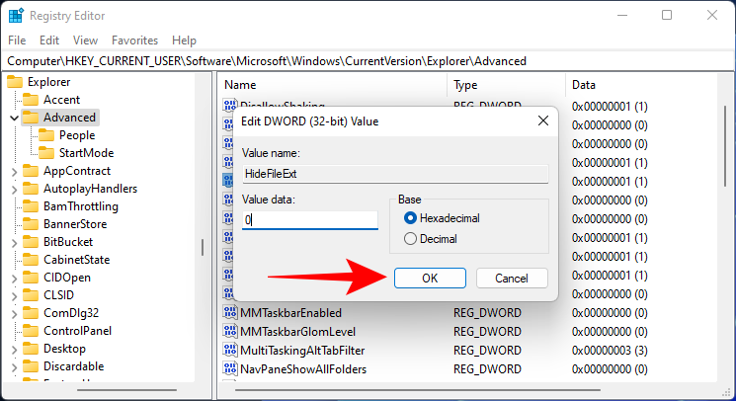Image resolution: width=736 pixels, height=401 pixels.
Task: Select the Accent folder icon
Action: [31, 100]
